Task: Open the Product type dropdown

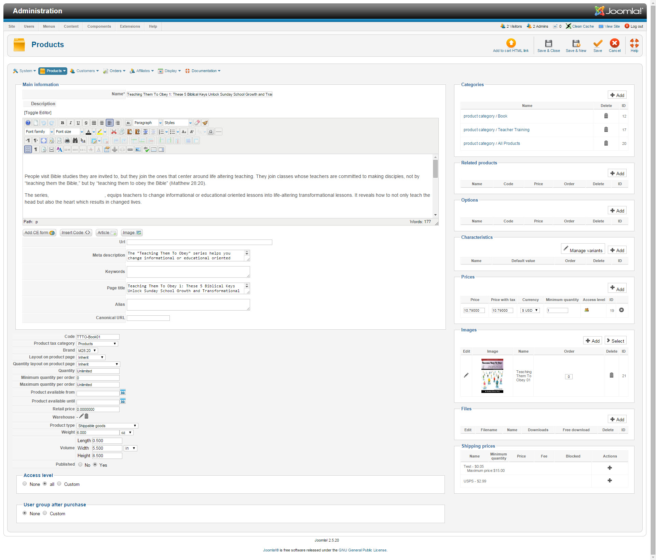Action: [x=107, y=426]
